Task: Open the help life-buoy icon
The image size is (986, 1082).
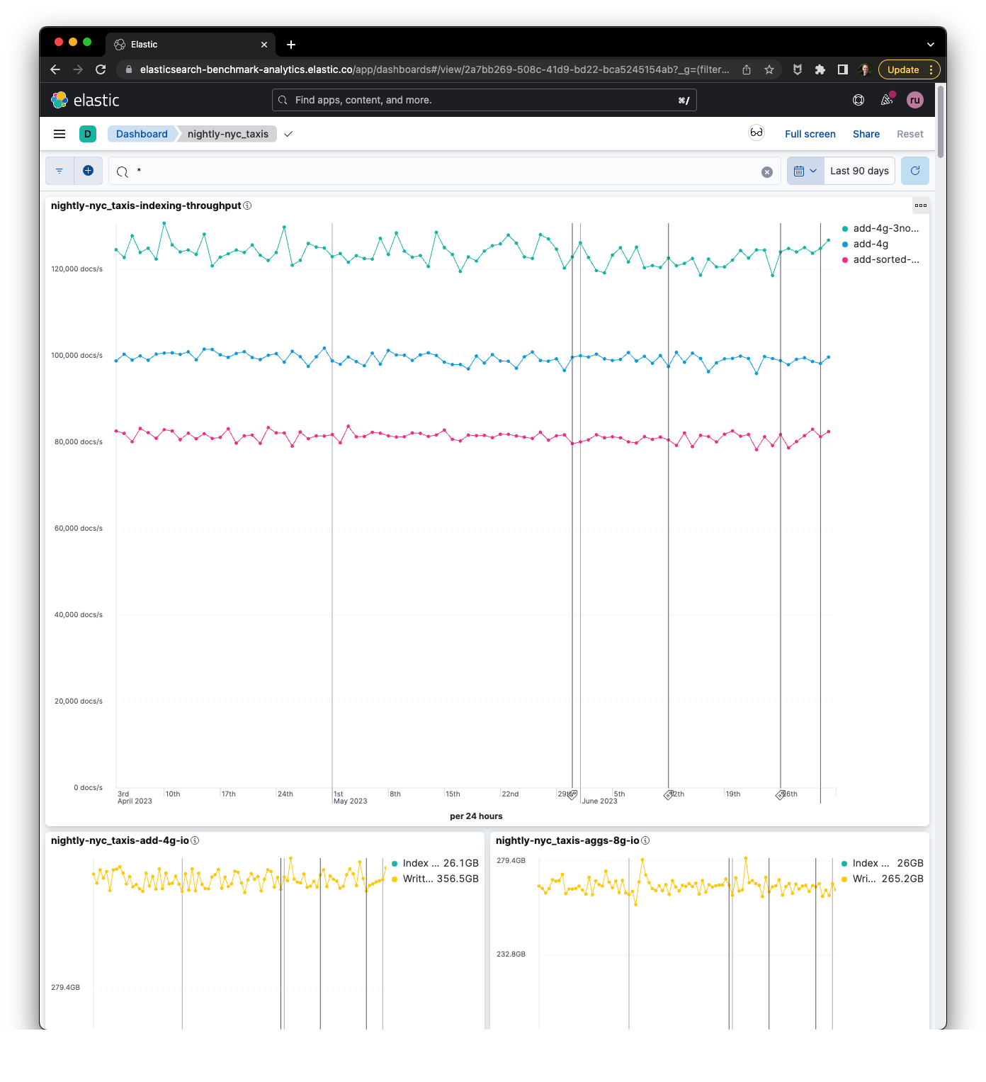Action: point(858,100)
